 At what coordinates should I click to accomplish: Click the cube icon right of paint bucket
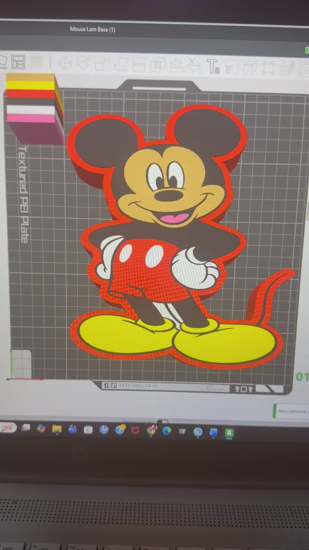250,67
